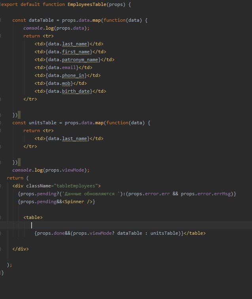Viewport: 252px width, 299px height.
Task: Click the closing </table> tag
Action: coord(195,233)
